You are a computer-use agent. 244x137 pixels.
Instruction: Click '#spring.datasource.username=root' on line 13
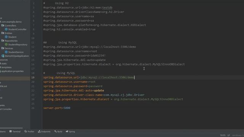pos(70,51)
